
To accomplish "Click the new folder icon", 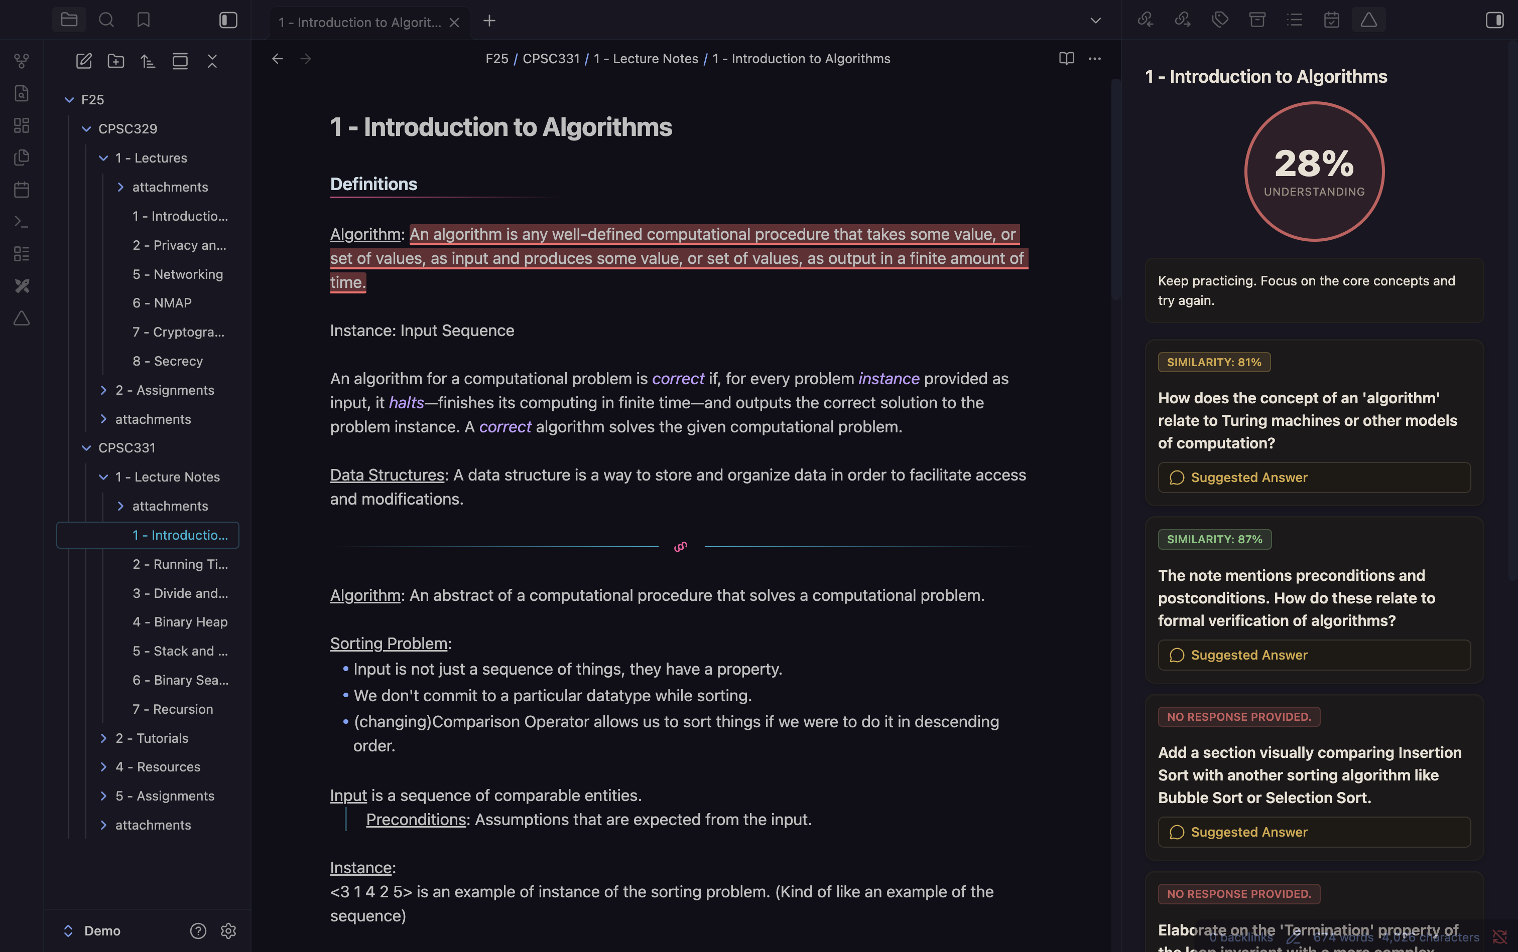I will [116, 61].
